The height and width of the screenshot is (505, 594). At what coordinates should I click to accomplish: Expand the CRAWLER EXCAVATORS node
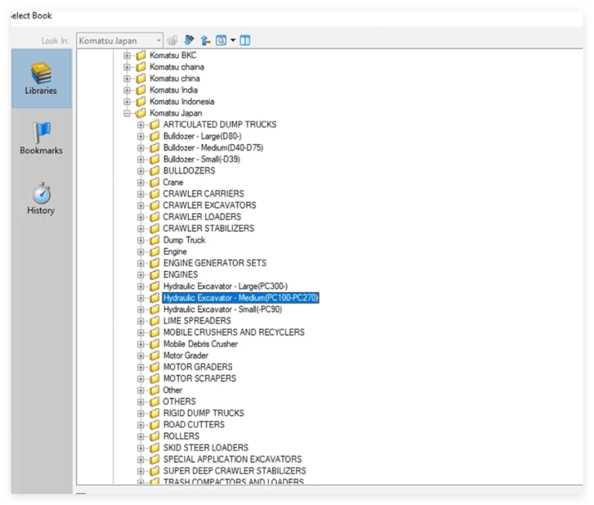(141, 205)
